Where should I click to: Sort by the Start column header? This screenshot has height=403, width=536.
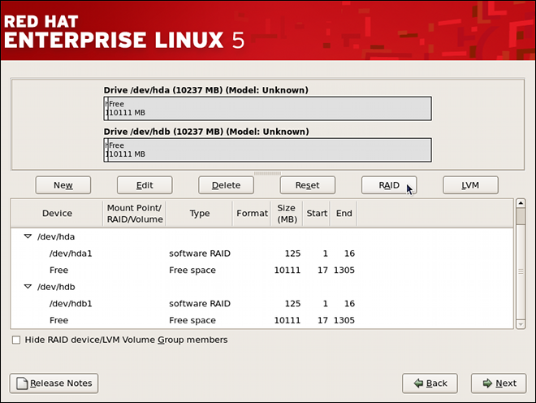pos(317,214)
